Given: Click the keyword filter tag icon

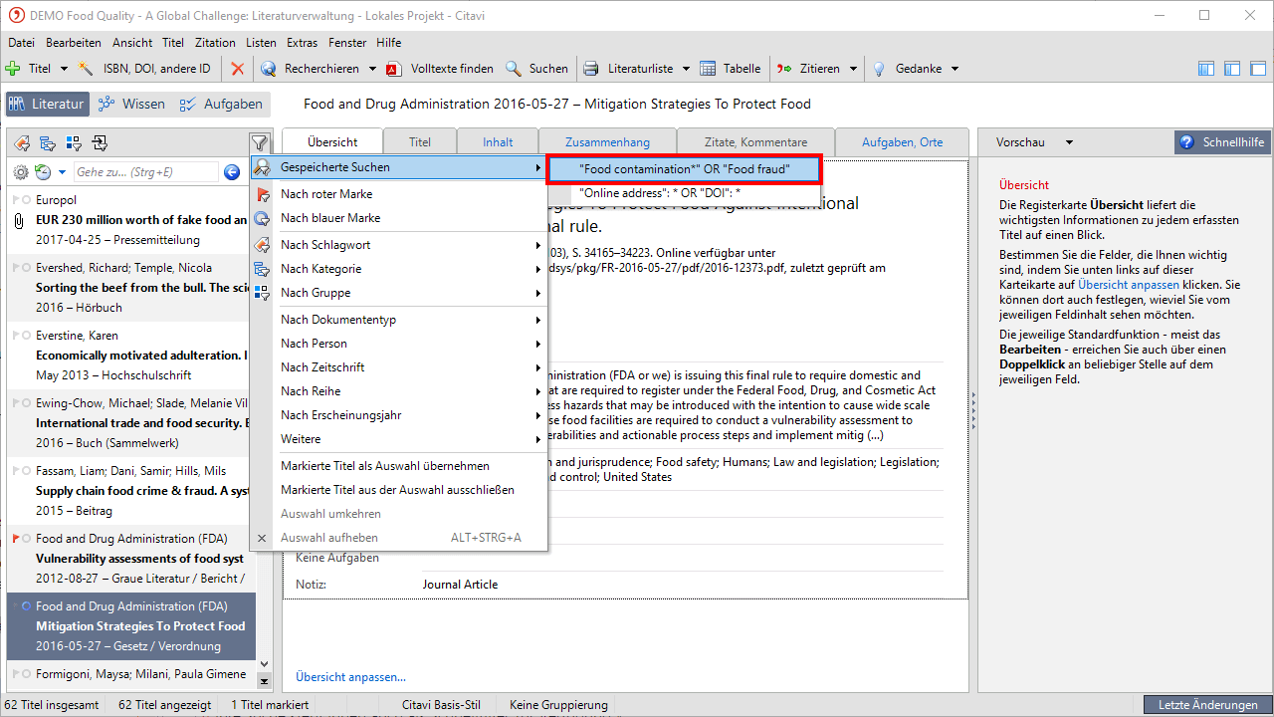Looking at the screenshot, I should tap(21, 142).
